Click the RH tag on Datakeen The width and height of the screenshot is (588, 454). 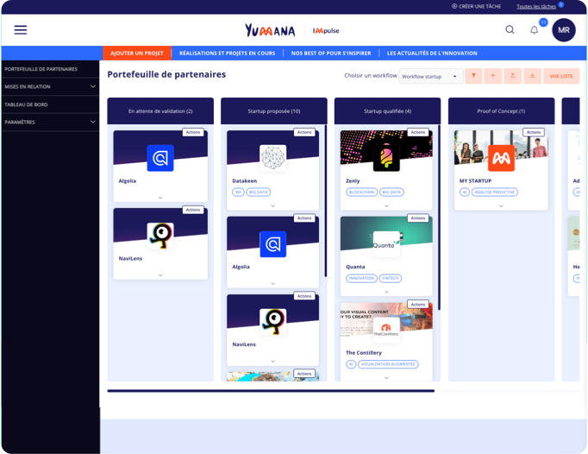(238, 192)
